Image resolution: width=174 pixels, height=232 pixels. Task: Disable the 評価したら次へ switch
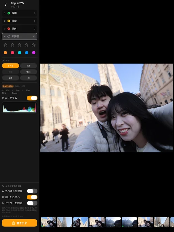[x=32, y=197]
